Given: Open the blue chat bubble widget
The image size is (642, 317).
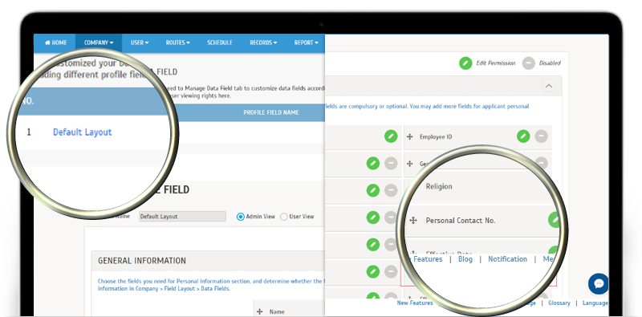Looking at the screenshot, I should pos(598,284).
